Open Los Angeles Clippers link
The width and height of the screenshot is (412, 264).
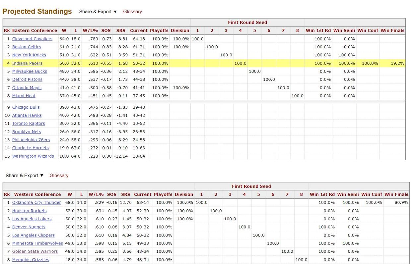point(34,235)
